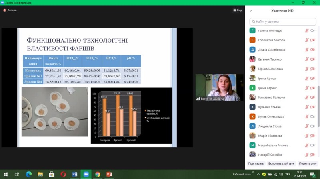Collapse the participants panel using the chevron
Screen dimensions: 320x179
(251, 11)
